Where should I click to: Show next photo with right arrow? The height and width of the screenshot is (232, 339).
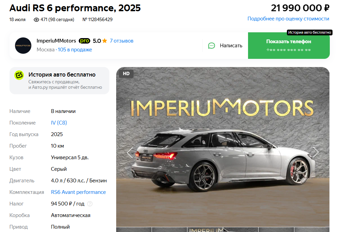(315, 152)
